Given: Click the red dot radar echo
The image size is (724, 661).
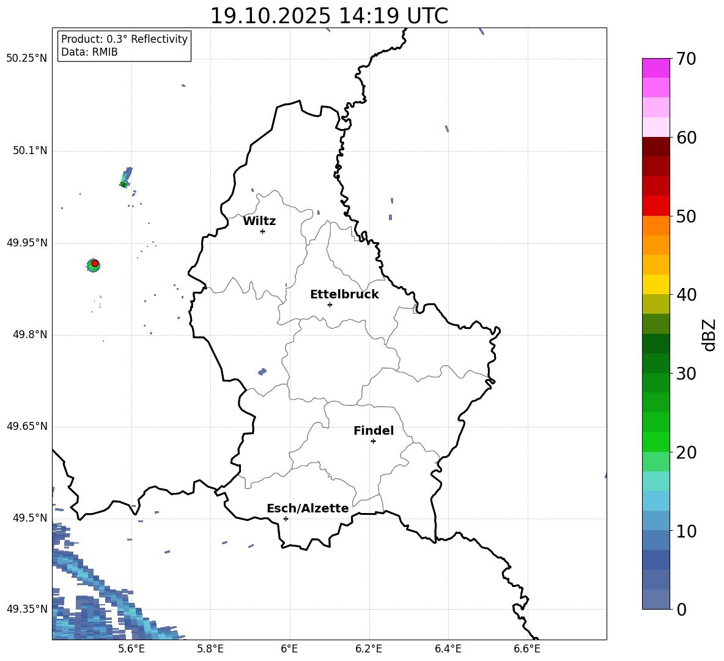Looking at the screenshot, I should tap(95, 264).
